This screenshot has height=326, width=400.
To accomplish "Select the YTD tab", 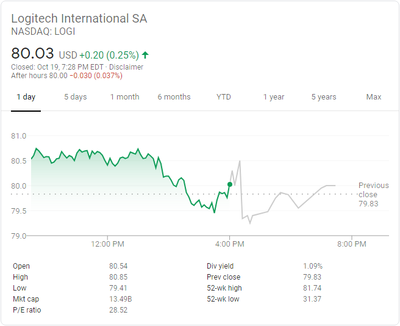I will click(x=223, y=97).
